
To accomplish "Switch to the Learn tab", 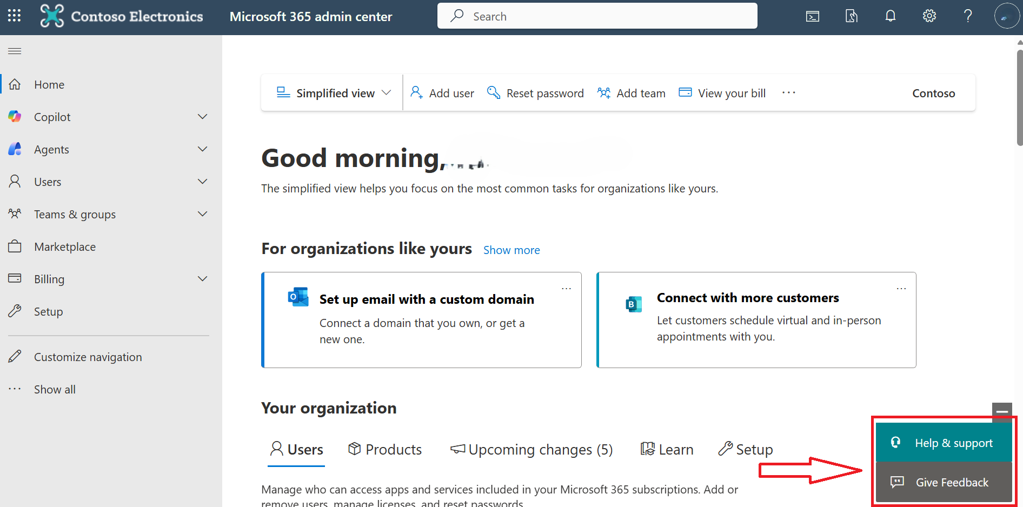I will 667,450.
